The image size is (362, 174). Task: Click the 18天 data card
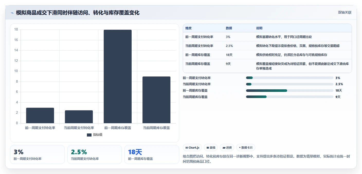pyautogui.click(x=152, y=154)
